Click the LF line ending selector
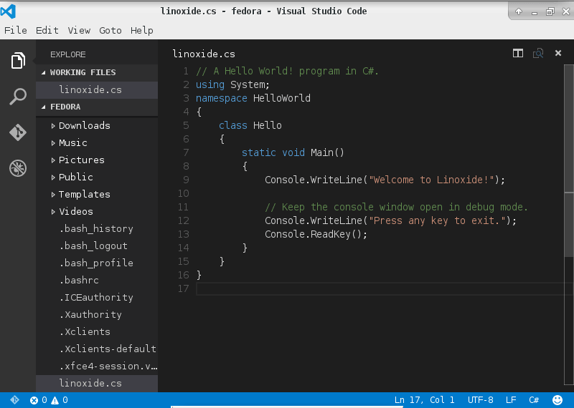This screenshot has width=574, height=408. (511, 400)
